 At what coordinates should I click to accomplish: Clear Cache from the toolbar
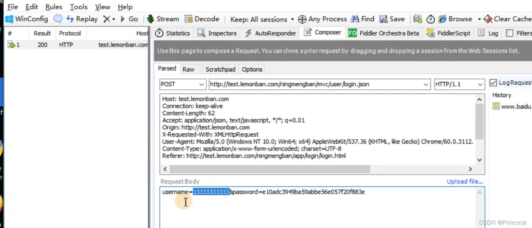[x=508, y=19]
